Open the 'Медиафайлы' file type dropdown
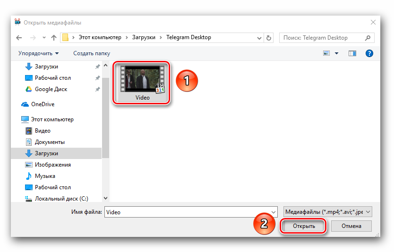394x252 pixels. click(328, 212)
